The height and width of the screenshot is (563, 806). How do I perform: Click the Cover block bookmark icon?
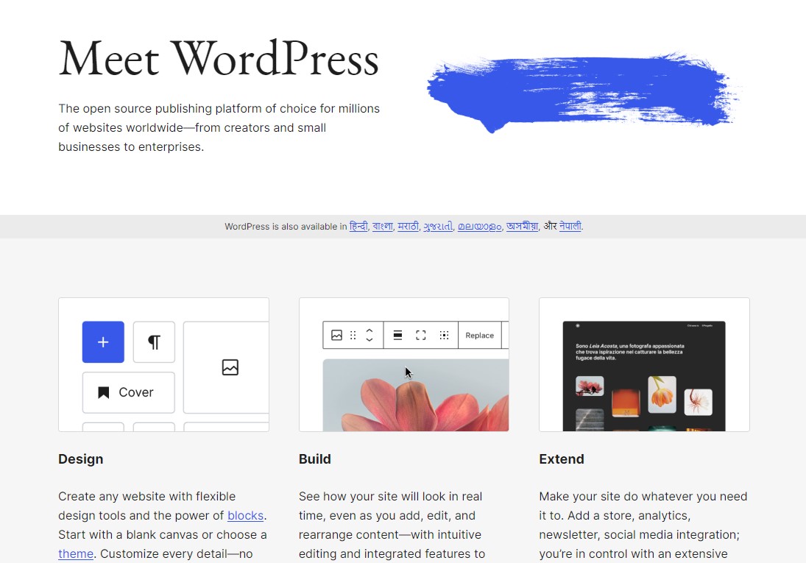click(103, 393)
